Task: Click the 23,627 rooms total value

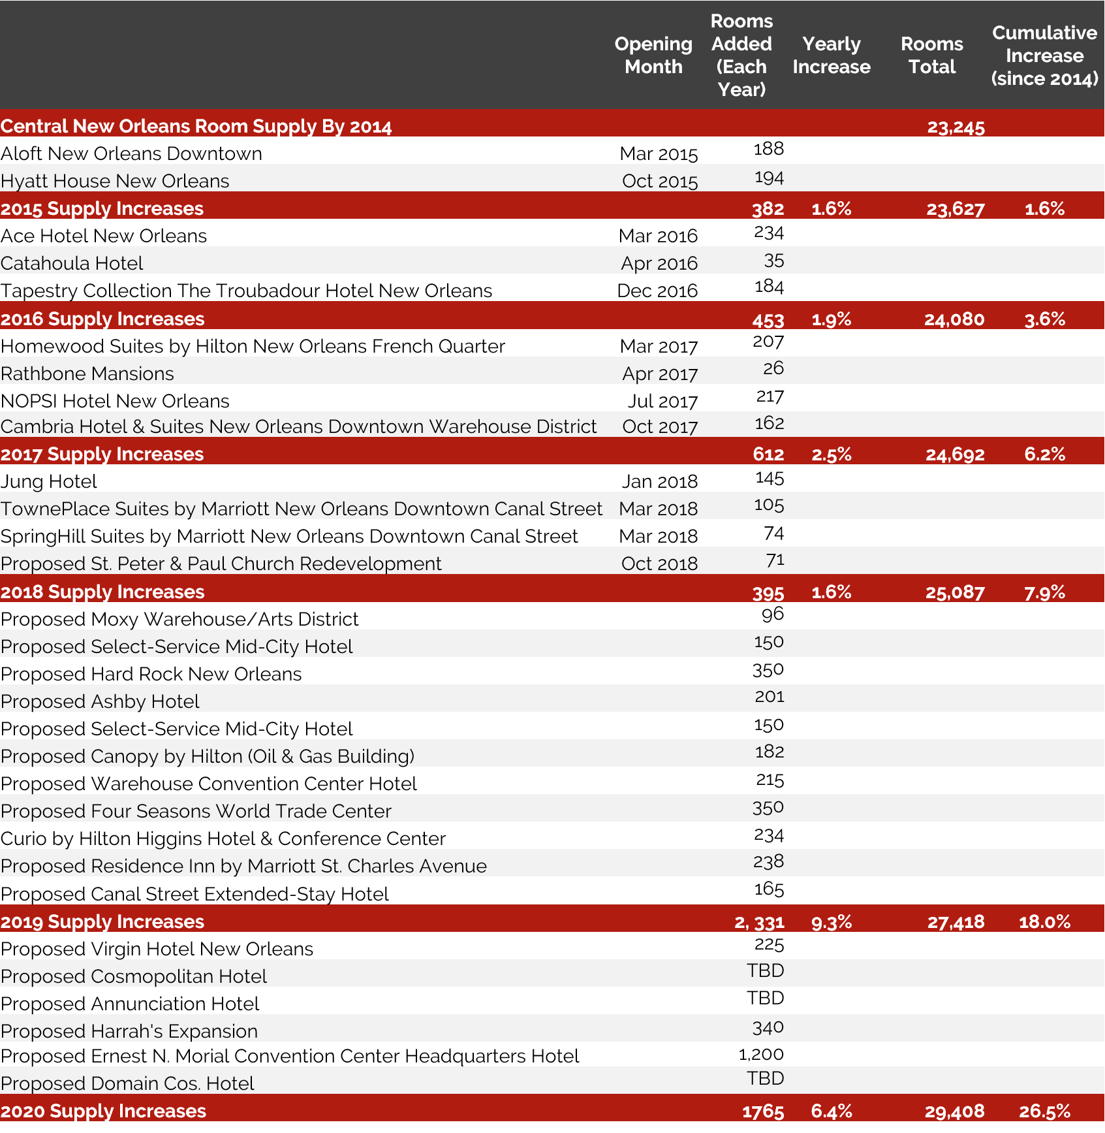Action: tap(956, 209)
